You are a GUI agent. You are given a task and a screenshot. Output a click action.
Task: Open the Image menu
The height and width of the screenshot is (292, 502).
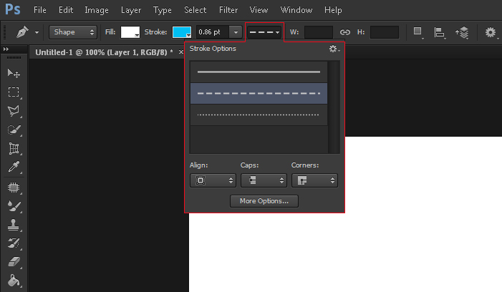point(97,11)
